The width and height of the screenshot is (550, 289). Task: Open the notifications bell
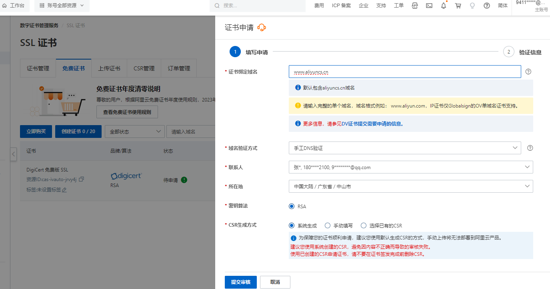pyautogui.click(x=444, y=6)
